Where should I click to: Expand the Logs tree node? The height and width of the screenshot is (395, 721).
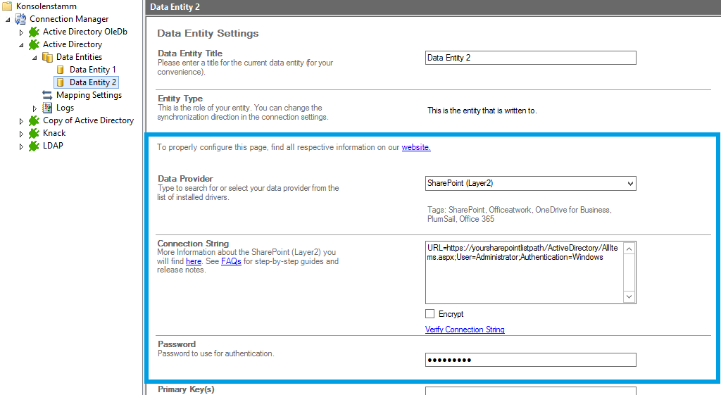(x=35, y=108)
